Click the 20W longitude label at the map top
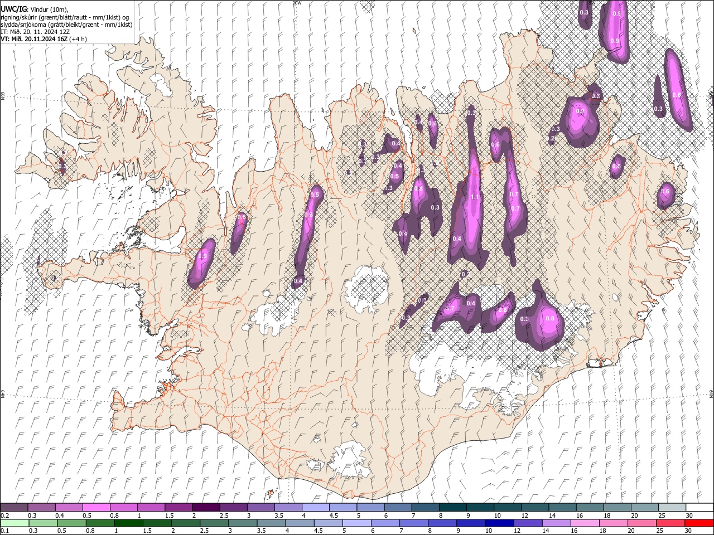The image size is (714, 535). (x=297, y=3)
